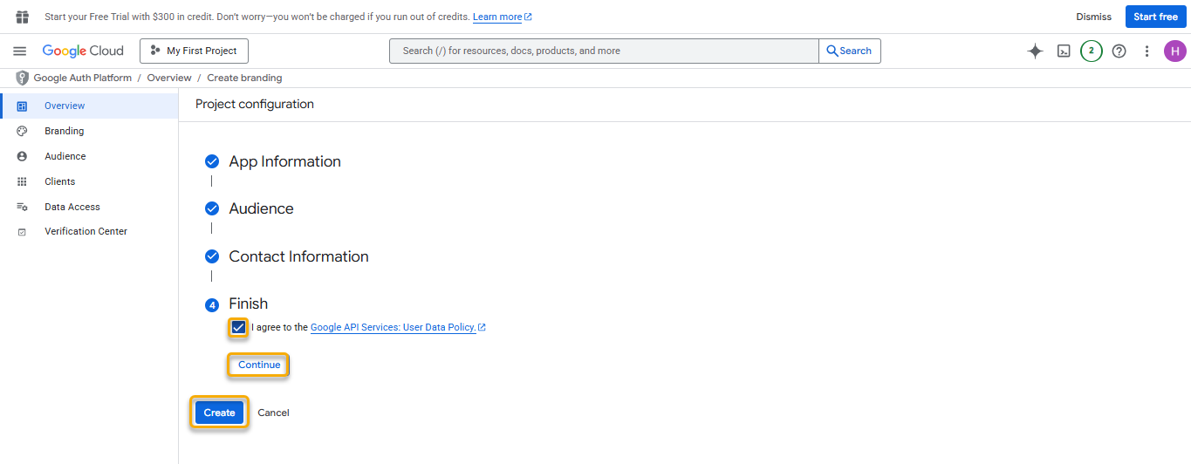Focus the resources search field
The height and width of the screenshot is (464, 1191).
click(x=604, y=51)
